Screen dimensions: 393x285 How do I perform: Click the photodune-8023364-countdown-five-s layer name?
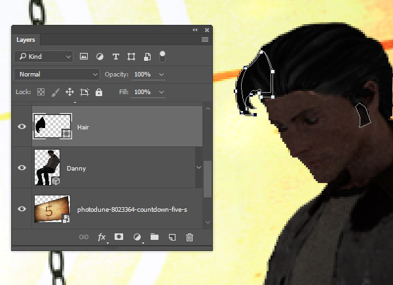pyautogui.click(x=132, y=210)
